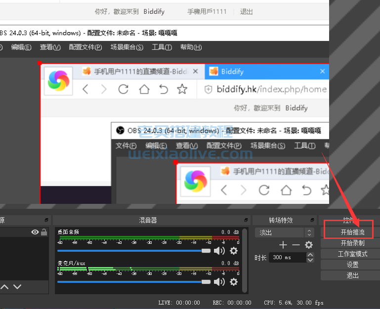Click colorful browser logo in preview
This screenshot has height=309, width=380.
pos(58,81)
